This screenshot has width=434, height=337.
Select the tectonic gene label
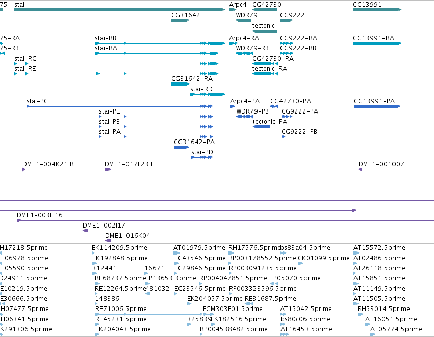[x=263, y=26]
